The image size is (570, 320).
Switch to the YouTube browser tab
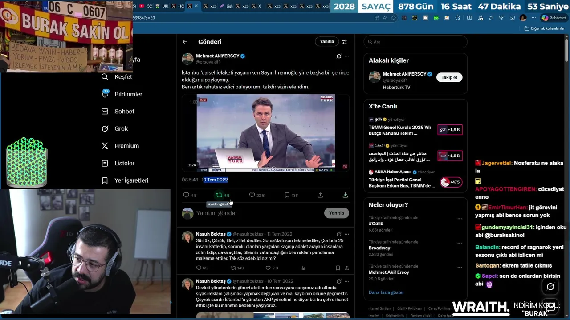145,6
